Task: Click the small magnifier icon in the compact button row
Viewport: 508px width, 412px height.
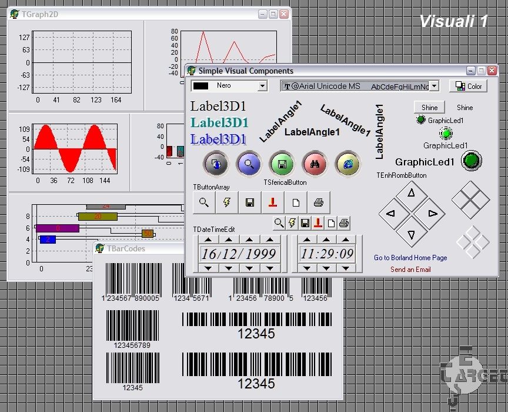Action: [x=279, y=223]
